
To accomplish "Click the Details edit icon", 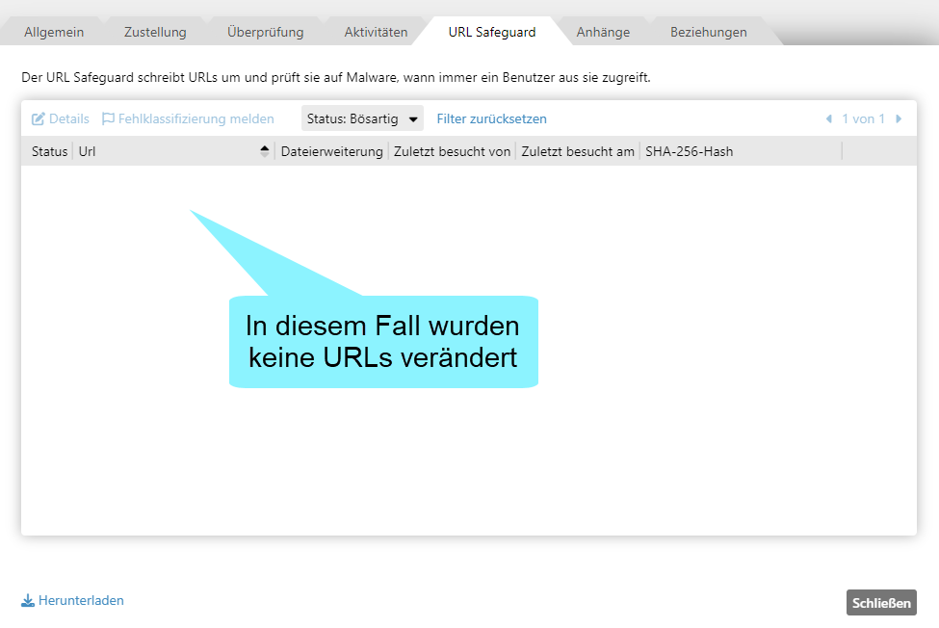I will click(38, 118).
